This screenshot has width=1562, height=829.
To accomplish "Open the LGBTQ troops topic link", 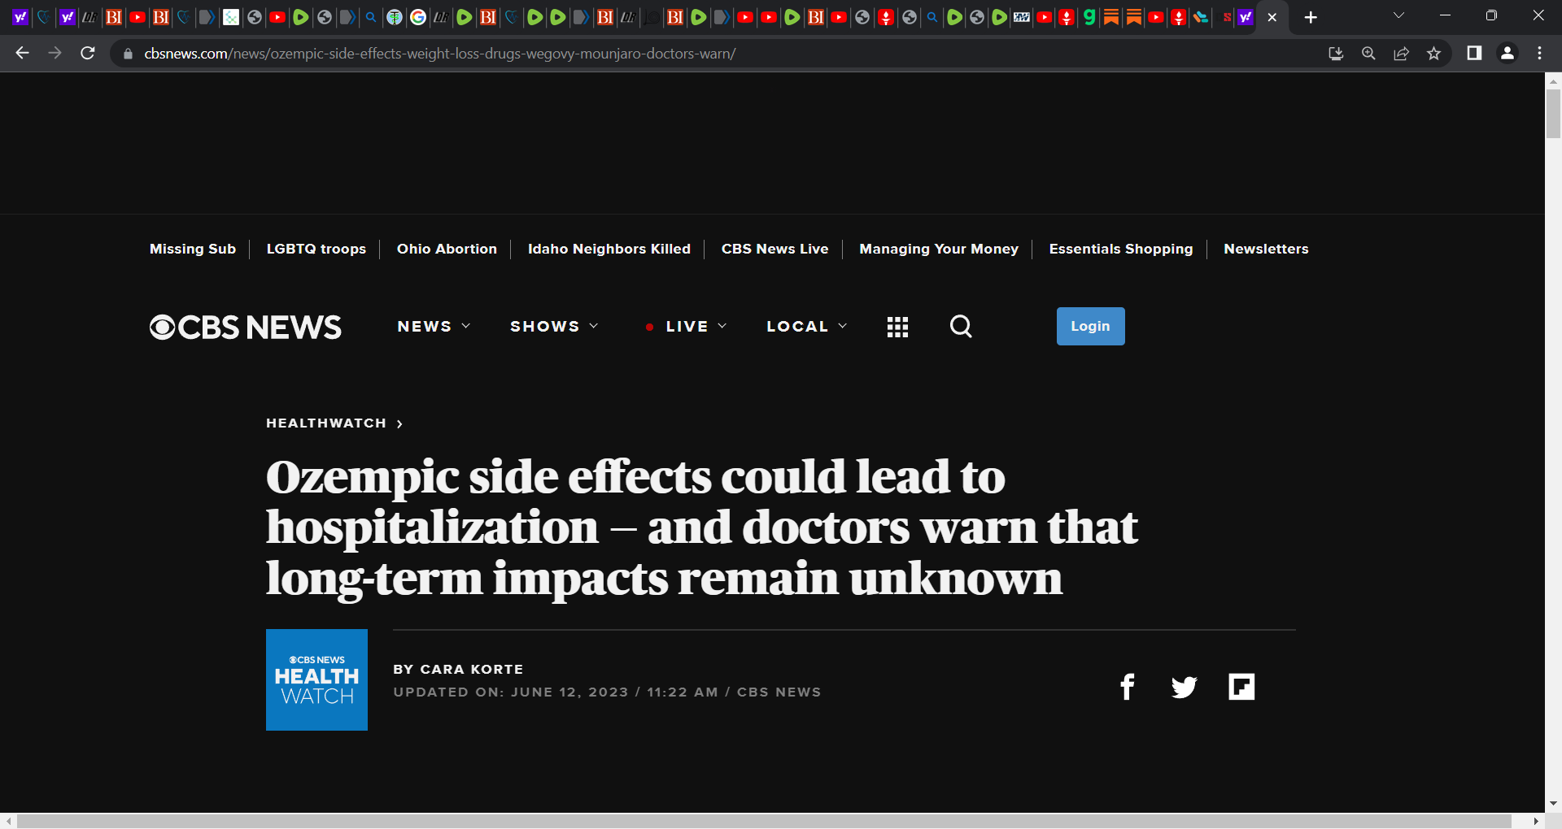I will (316, 249).
